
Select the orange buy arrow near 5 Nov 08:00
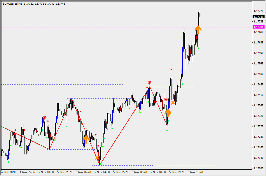click(x=168, y=112)
